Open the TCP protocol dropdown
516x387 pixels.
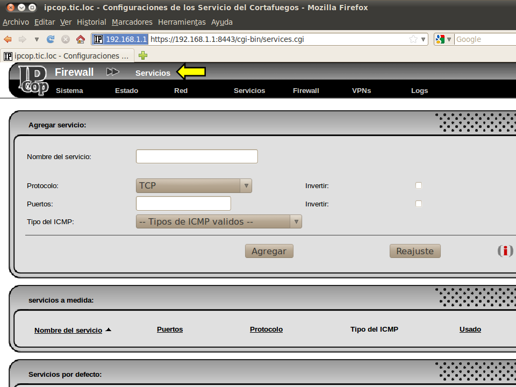(x=193, y=185)
